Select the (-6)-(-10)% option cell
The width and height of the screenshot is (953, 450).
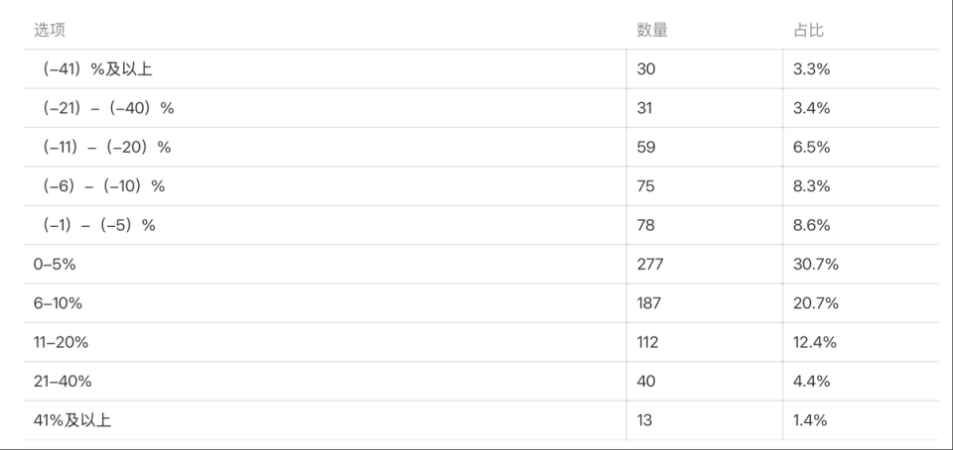pos(104,186)
